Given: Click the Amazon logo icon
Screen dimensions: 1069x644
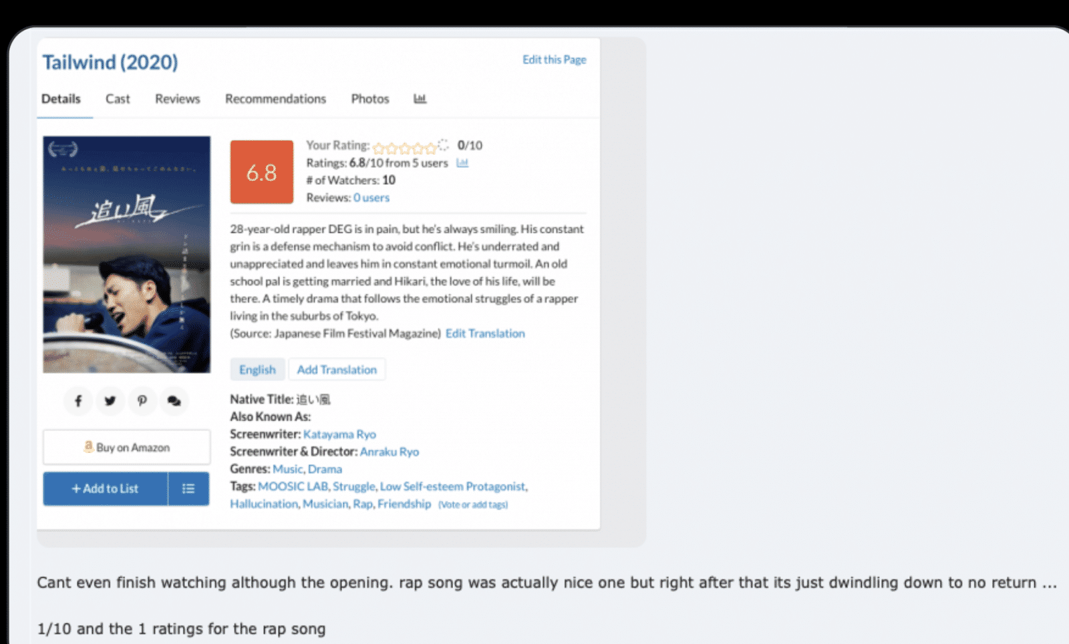Looking at the screenshot, I should (x=88, y=446).
